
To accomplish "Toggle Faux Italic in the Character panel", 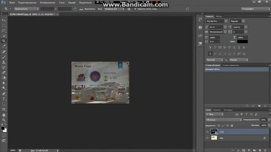I will click(215, 48).
